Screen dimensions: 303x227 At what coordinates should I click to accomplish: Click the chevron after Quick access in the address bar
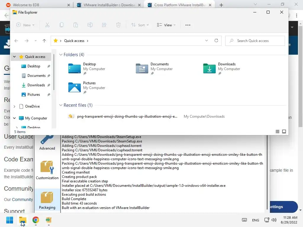tap(88, 41)
